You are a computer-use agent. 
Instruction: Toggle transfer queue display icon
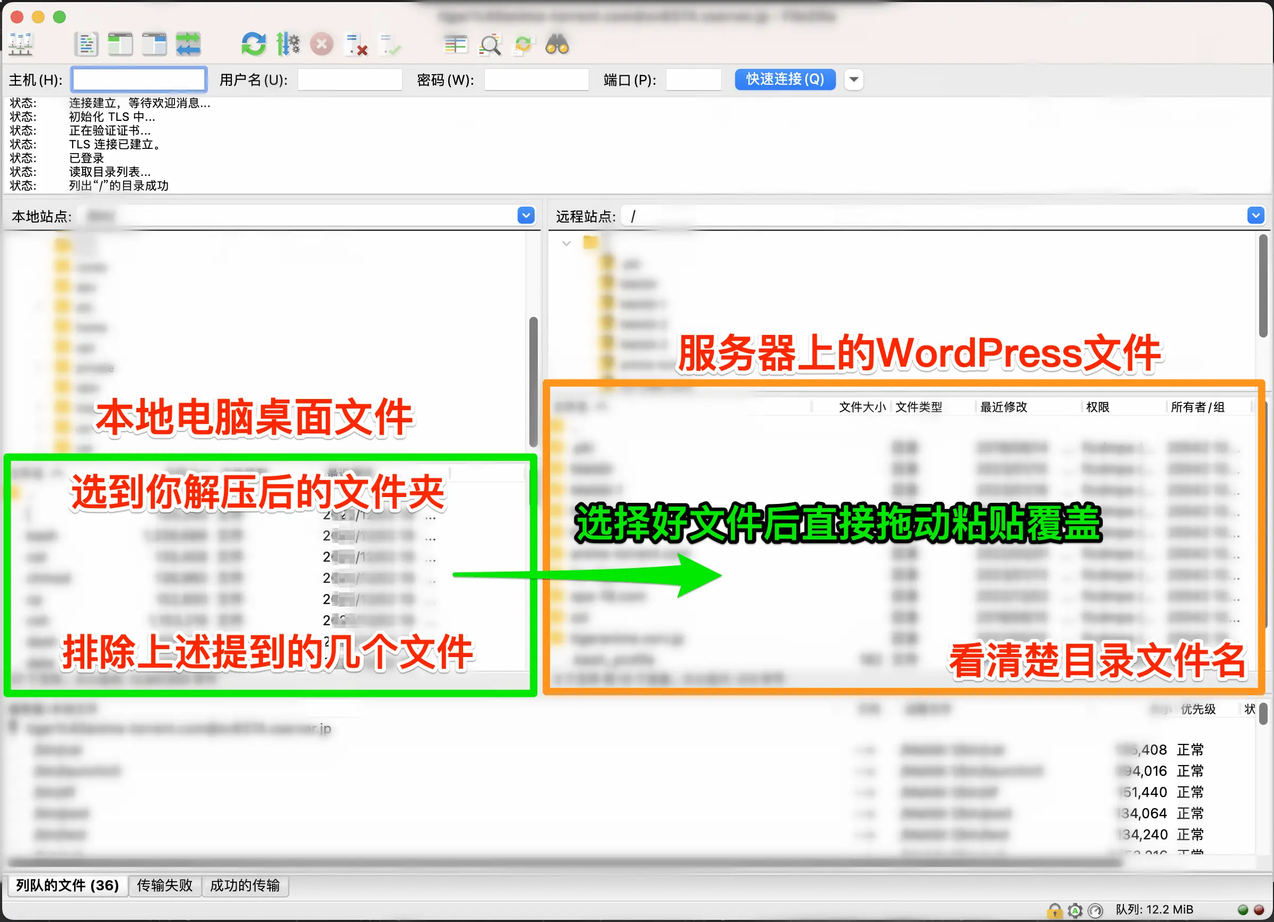pyautogui.click(x=188, y=45)
